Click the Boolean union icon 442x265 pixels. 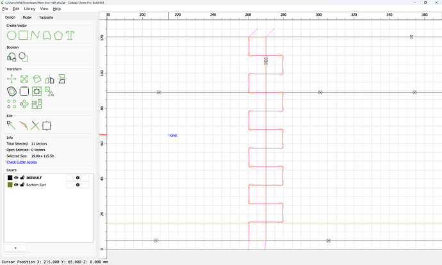click(12, 57)
